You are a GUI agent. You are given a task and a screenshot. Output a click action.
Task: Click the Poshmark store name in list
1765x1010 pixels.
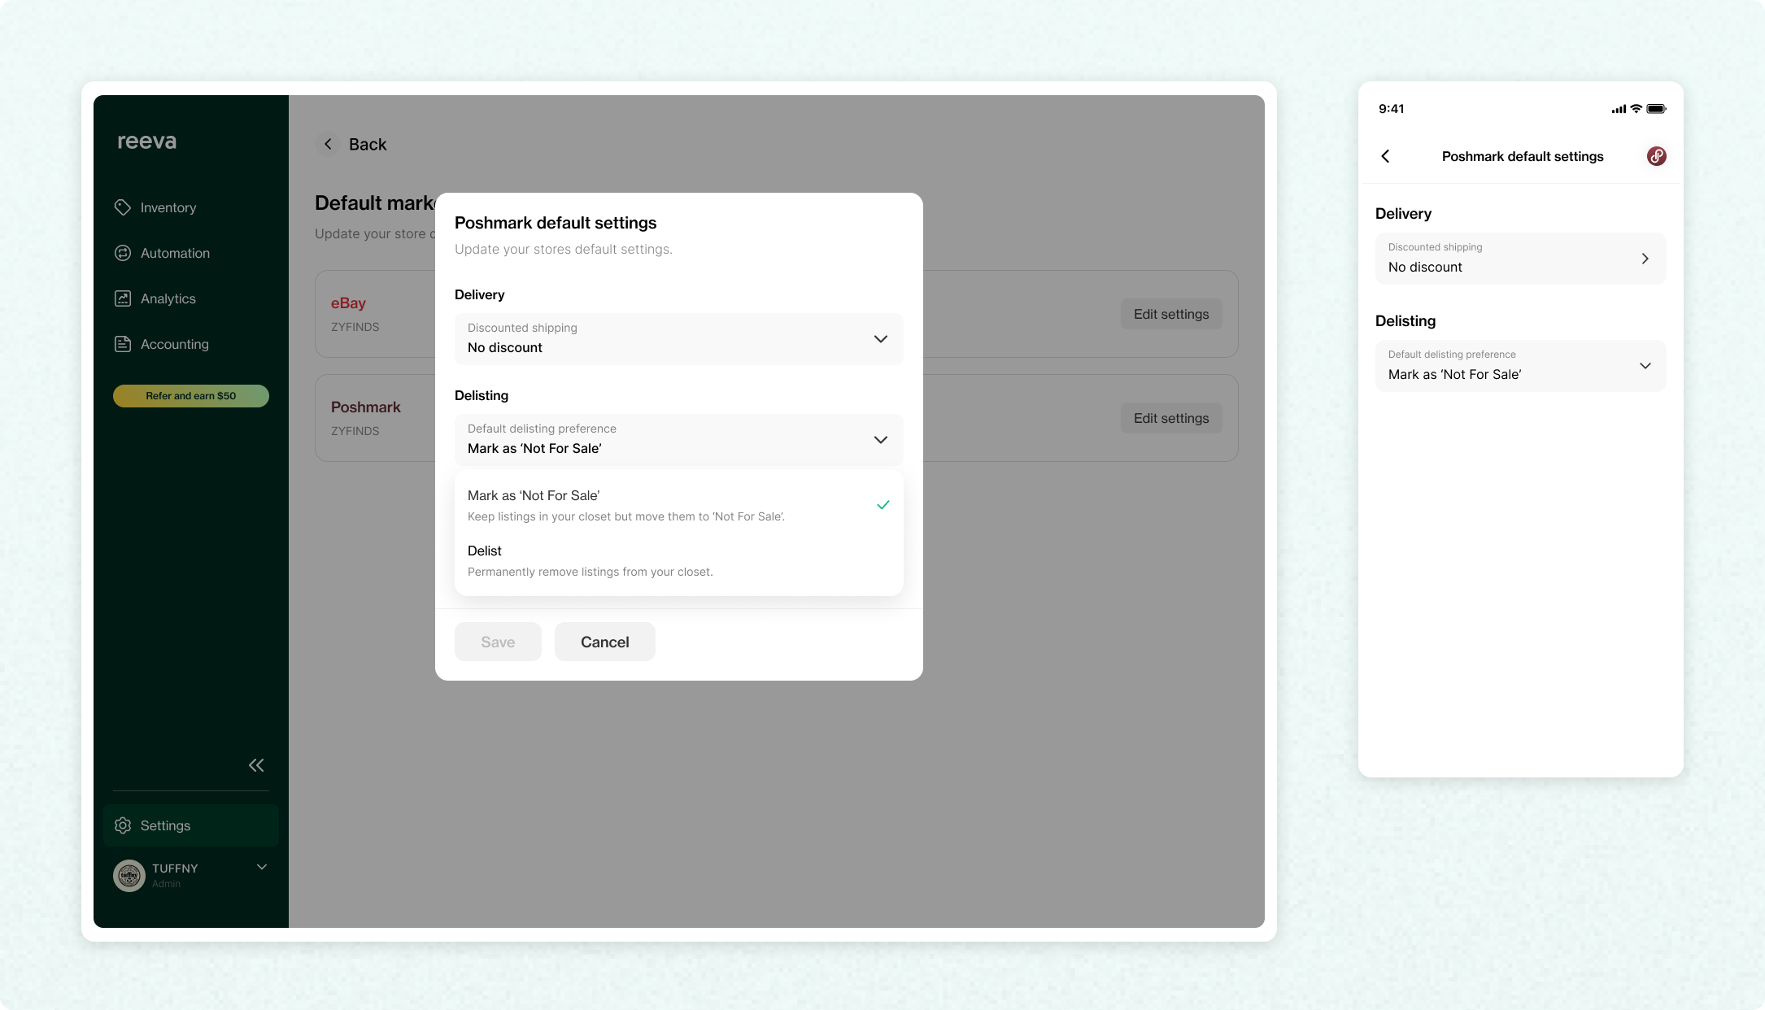coord(366,407)
